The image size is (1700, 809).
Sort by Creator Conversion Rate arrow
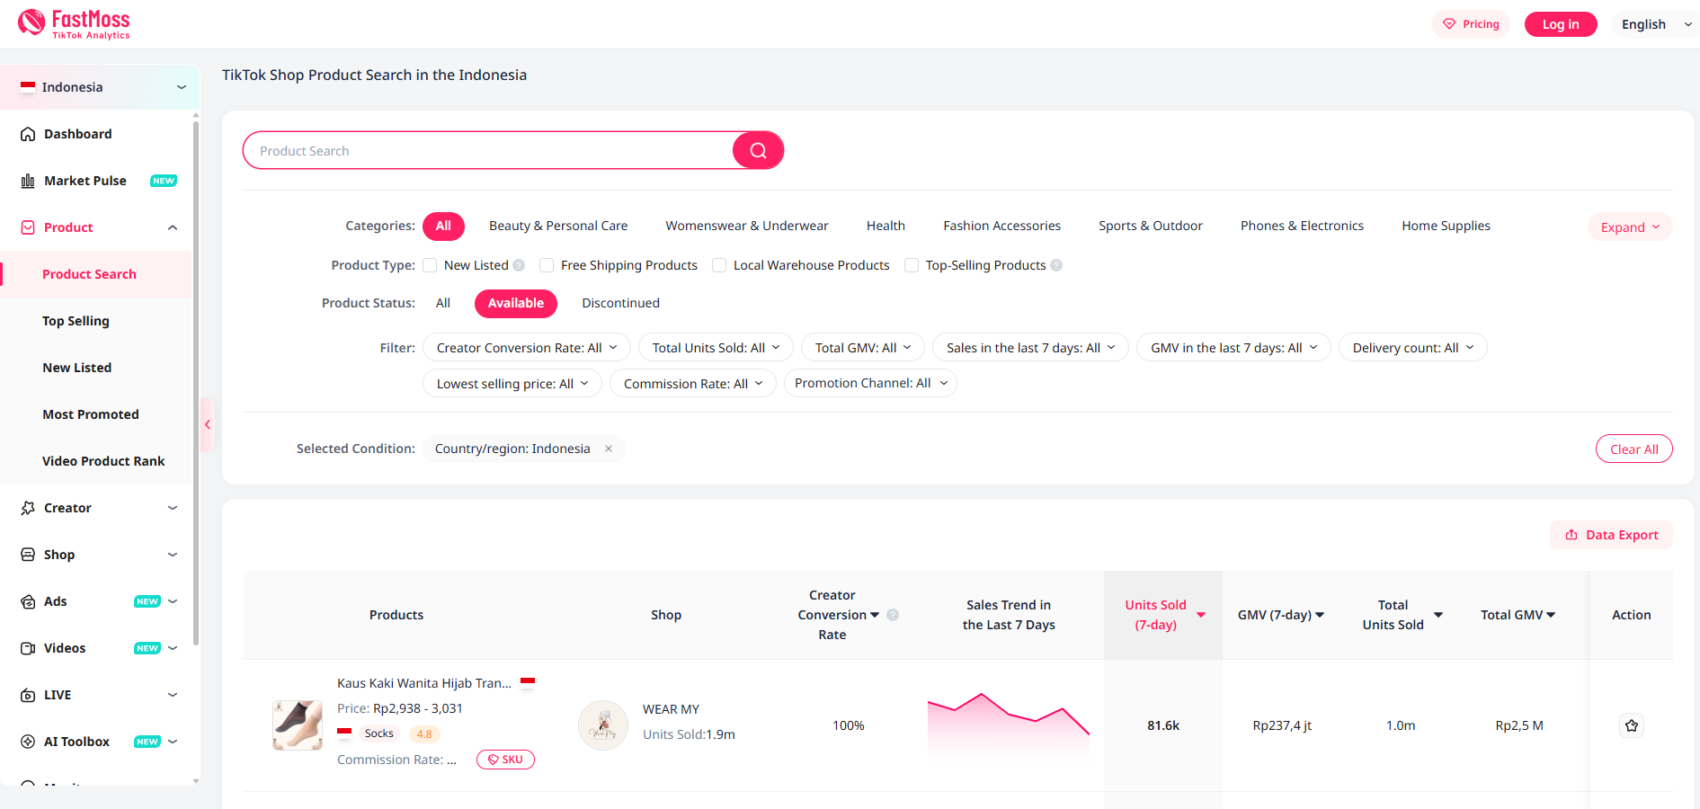[x=875, y=615]
